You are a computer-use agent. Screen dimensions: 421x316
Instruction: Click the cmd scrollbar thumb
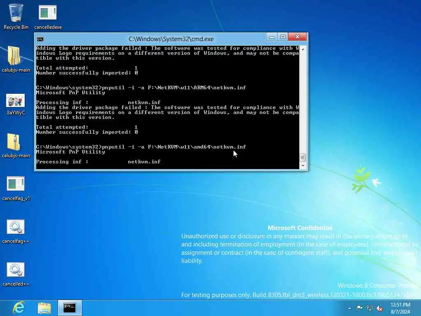pos(303,158)
